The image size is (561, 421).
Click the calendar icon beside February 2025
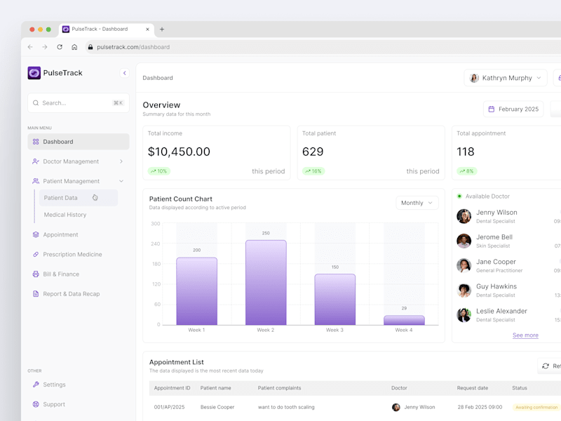(x=492, y=109)
